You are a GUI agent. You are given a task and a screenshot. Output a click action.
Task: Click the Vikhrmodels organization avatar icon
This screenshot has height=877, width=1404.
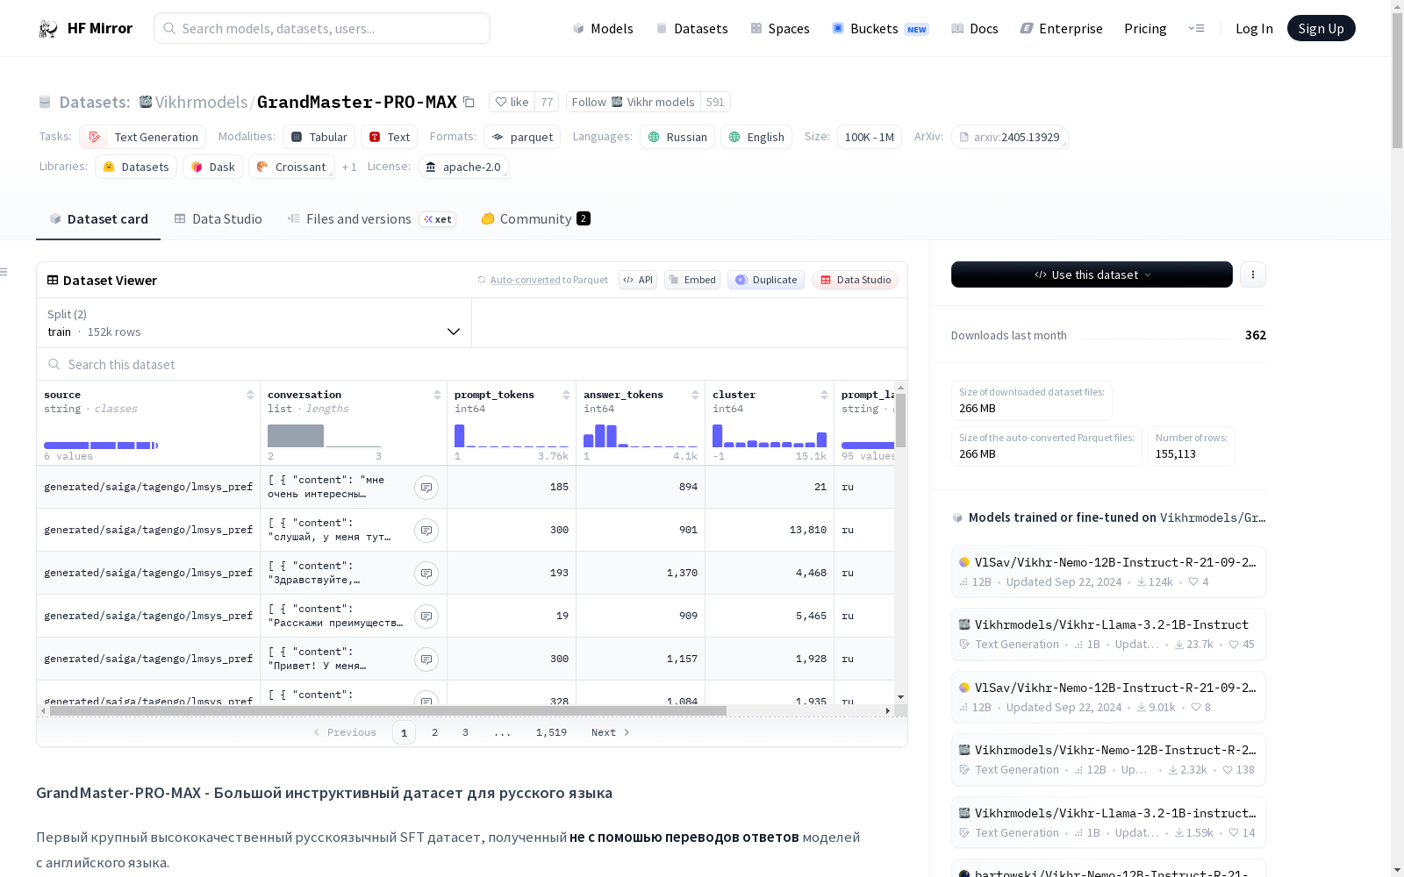(x=146, y=102)
